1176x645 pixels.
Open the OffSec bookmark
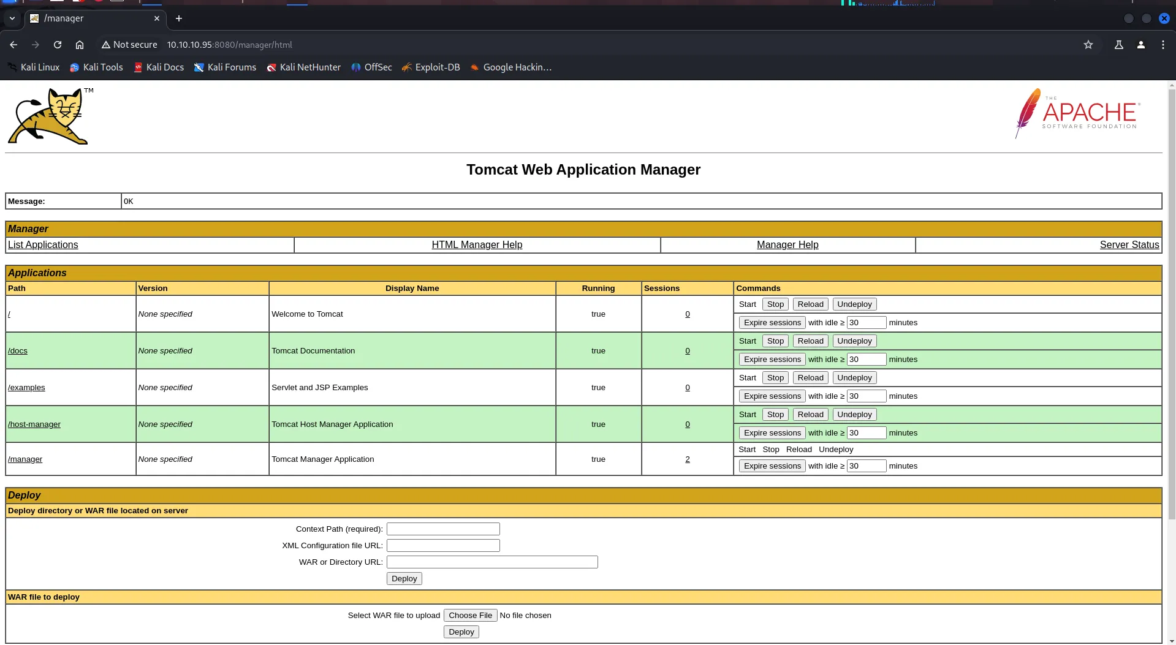pyautogui.click(x=371, y=67)
